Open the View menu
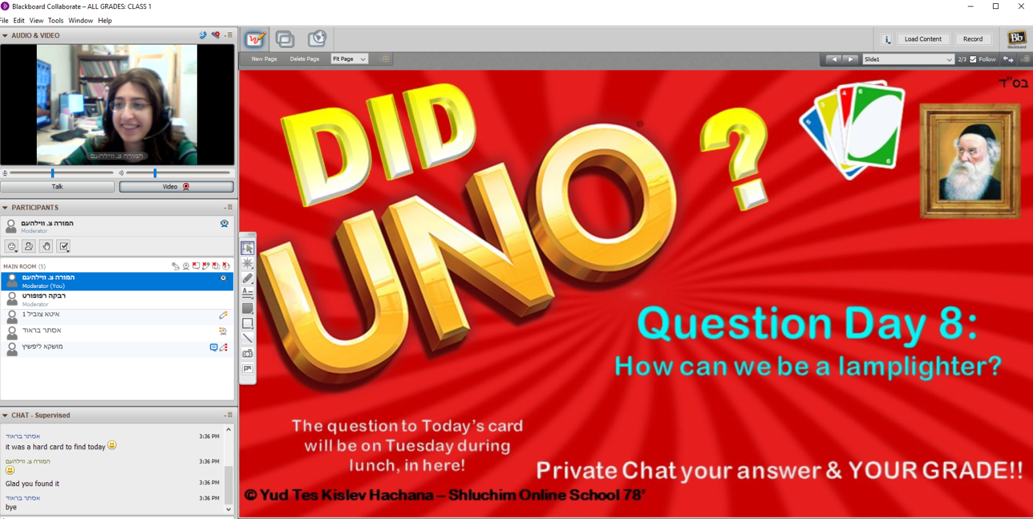The width and height of the screenshot is (1033, 519). (x=36, y=21)
